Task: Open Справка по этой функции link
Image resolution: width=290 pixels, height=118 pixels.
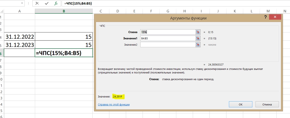Action: (x=114, y=105)
